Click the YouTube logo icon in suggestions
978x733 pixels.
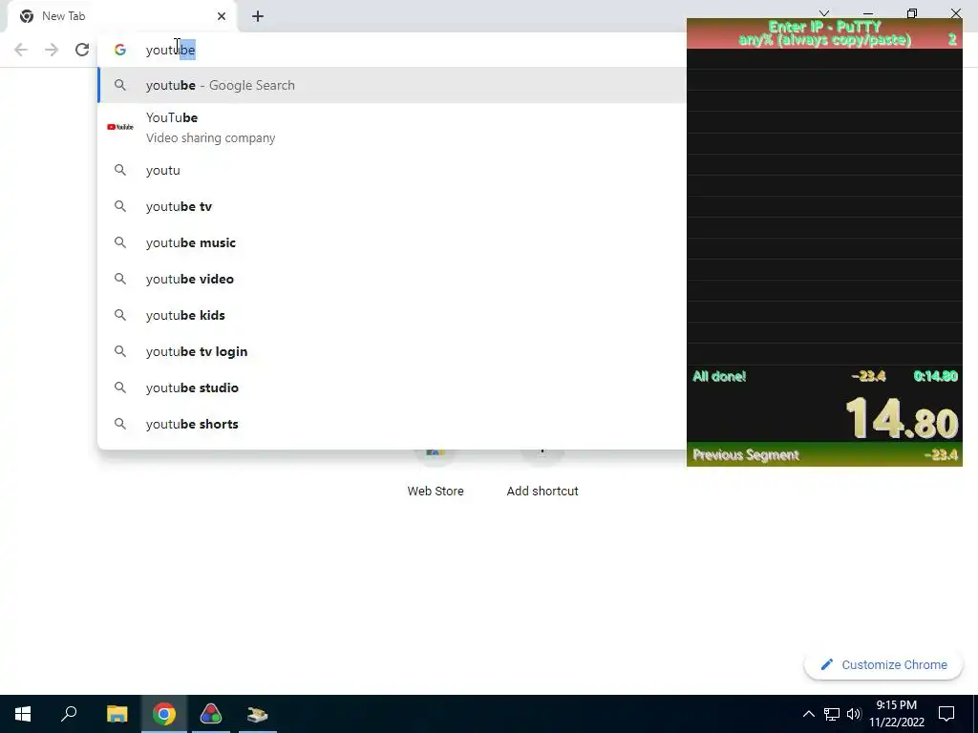click(x=119, y=127)
